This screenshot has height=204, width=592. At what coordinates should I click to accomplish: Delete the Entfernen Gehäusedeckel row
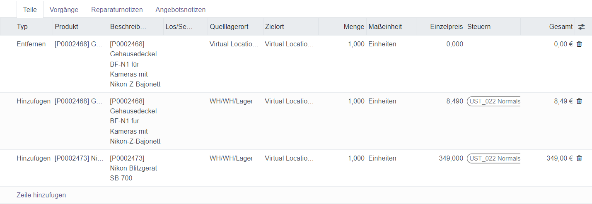[x=579, y=44]
